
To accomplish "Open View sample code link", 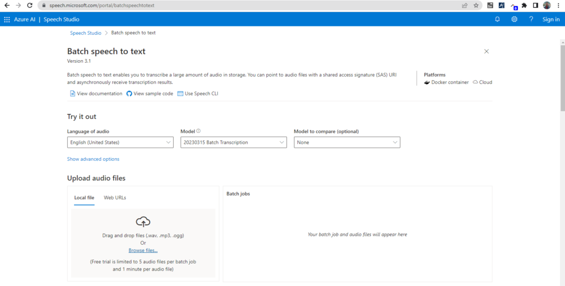I will (150, 94).
